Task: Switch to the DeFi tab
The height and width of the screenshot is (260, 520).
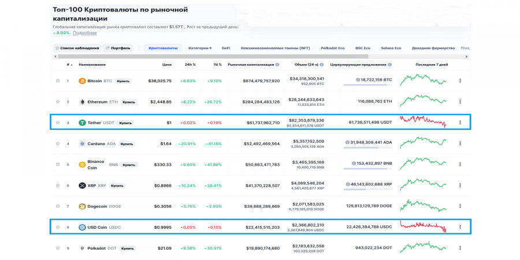Action: [x=226, y=48]
